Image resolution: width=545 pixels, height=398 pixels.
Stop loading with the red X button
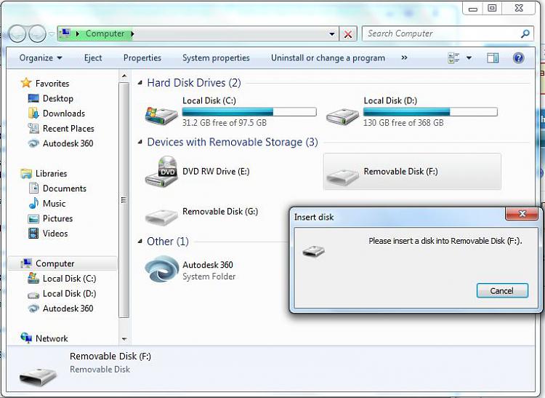coord(348,34)
